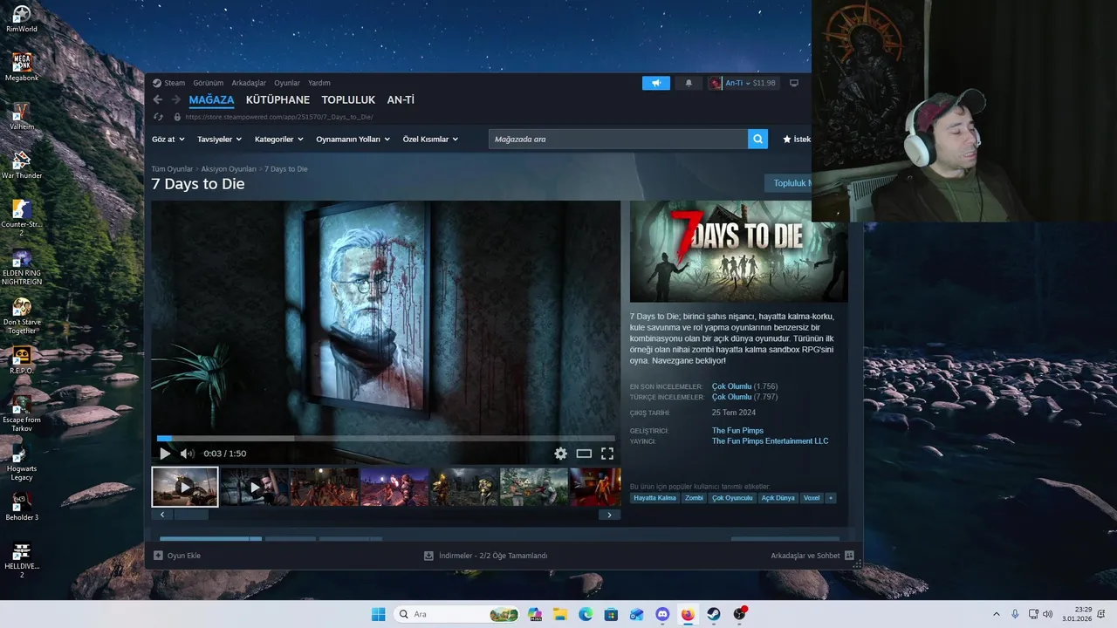Image resolution: width=1117 pixels, height=628 pixels.
Task: Select Valheim desktop shortcut
Action: click(x=22, y=116)
